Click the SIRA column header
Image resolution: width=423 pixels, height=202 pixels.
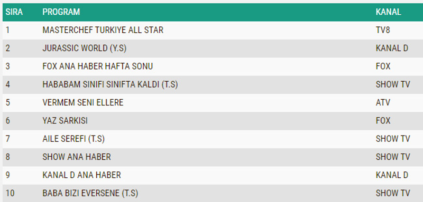click(14, 12)
